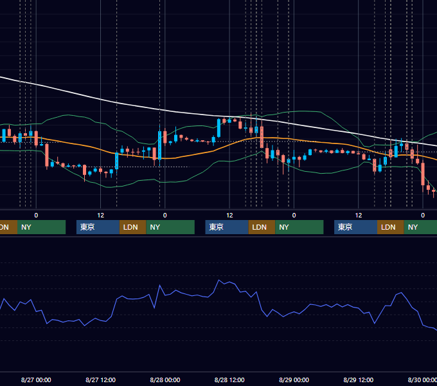Click the 8/27 00:00 time axis label

coord(36,380)
